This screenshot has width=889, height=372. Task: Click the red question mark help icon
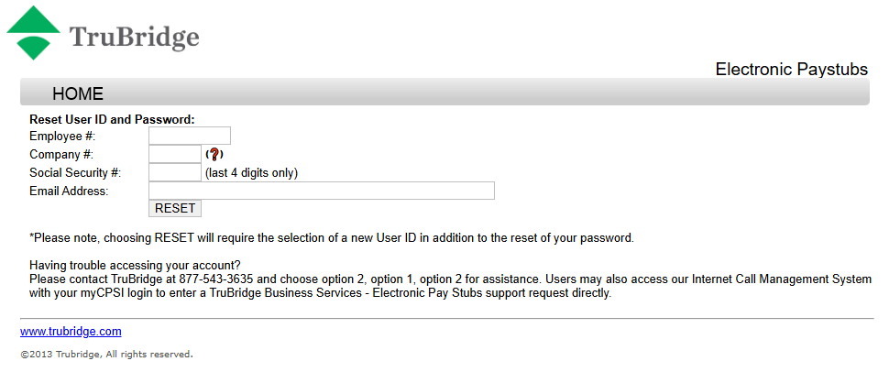tap(214, 155)
